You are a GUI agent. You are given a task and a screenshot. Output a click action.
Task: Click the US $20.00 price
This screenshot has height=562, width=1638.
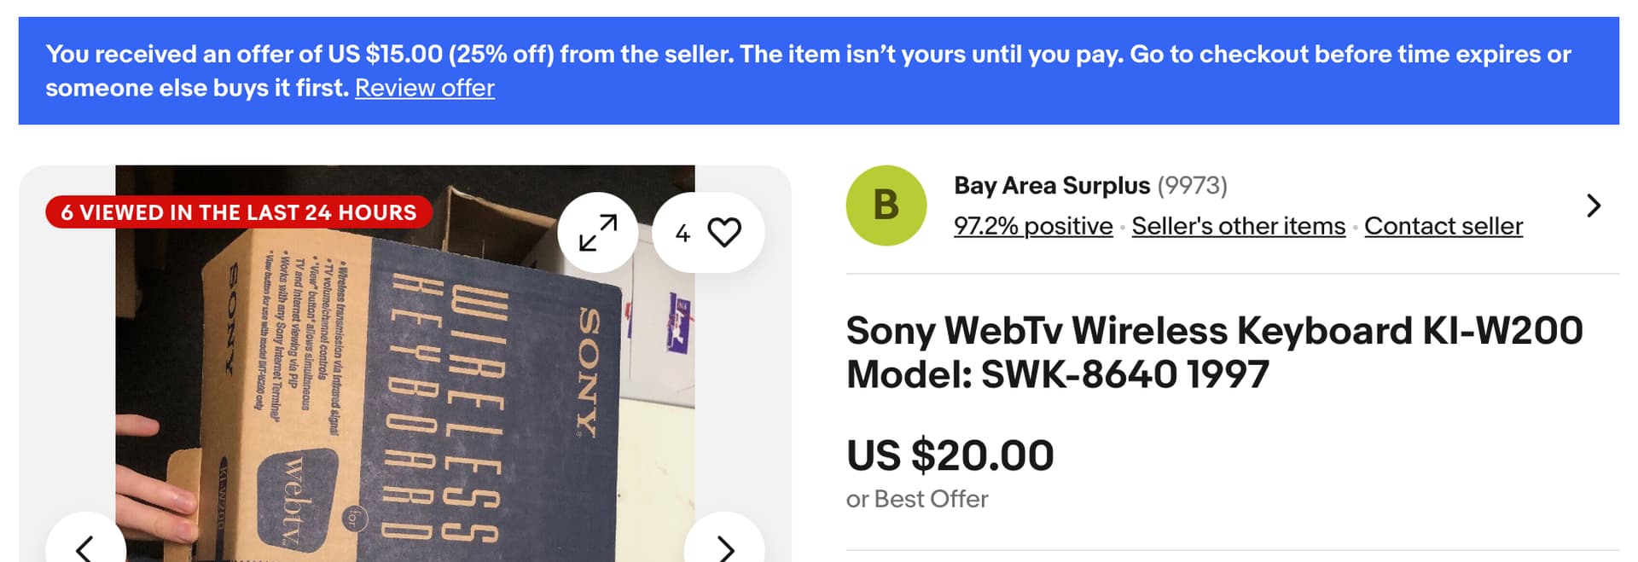(x=950, y=455)
